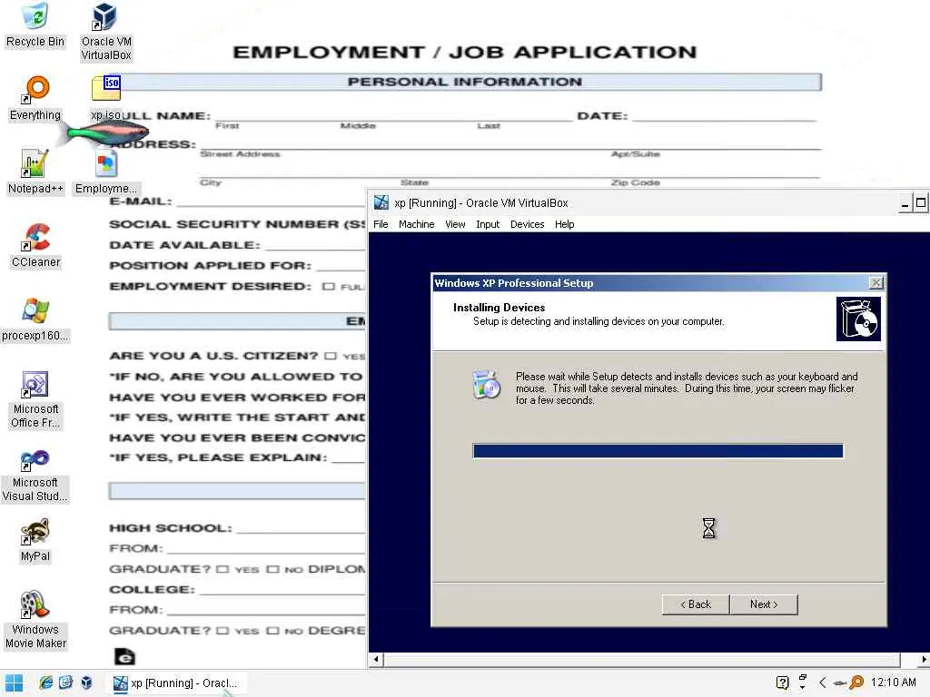The height and width of the screenshot is (697, 930).
Task: Open the Notepad++ desktop shortcut
Action: (35, 172)
